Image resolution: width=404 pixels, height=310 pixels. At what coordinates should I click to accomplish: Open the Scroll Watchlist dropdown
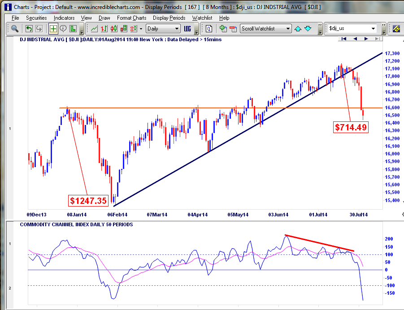[x=265, y=29]
